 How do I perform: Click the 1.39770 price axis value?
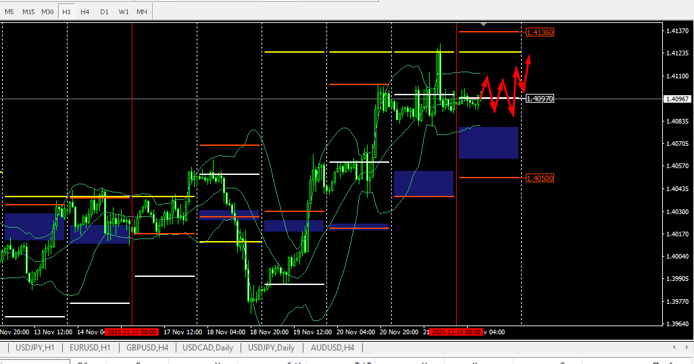(x=678, y=302)
